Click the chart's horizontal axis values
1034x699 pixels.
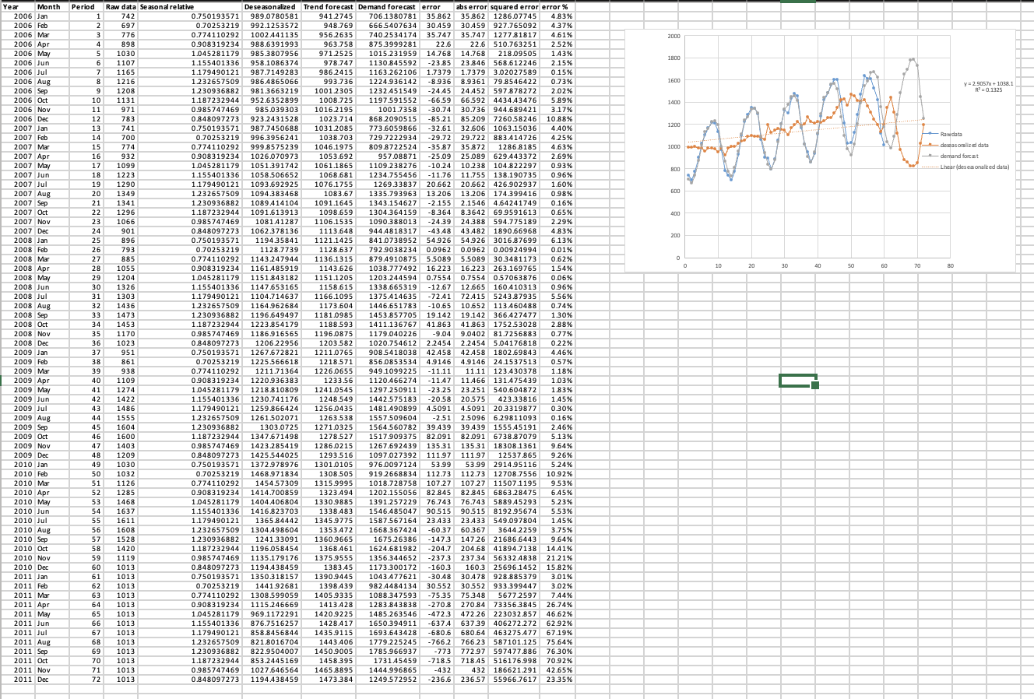(x=816, y=265)
